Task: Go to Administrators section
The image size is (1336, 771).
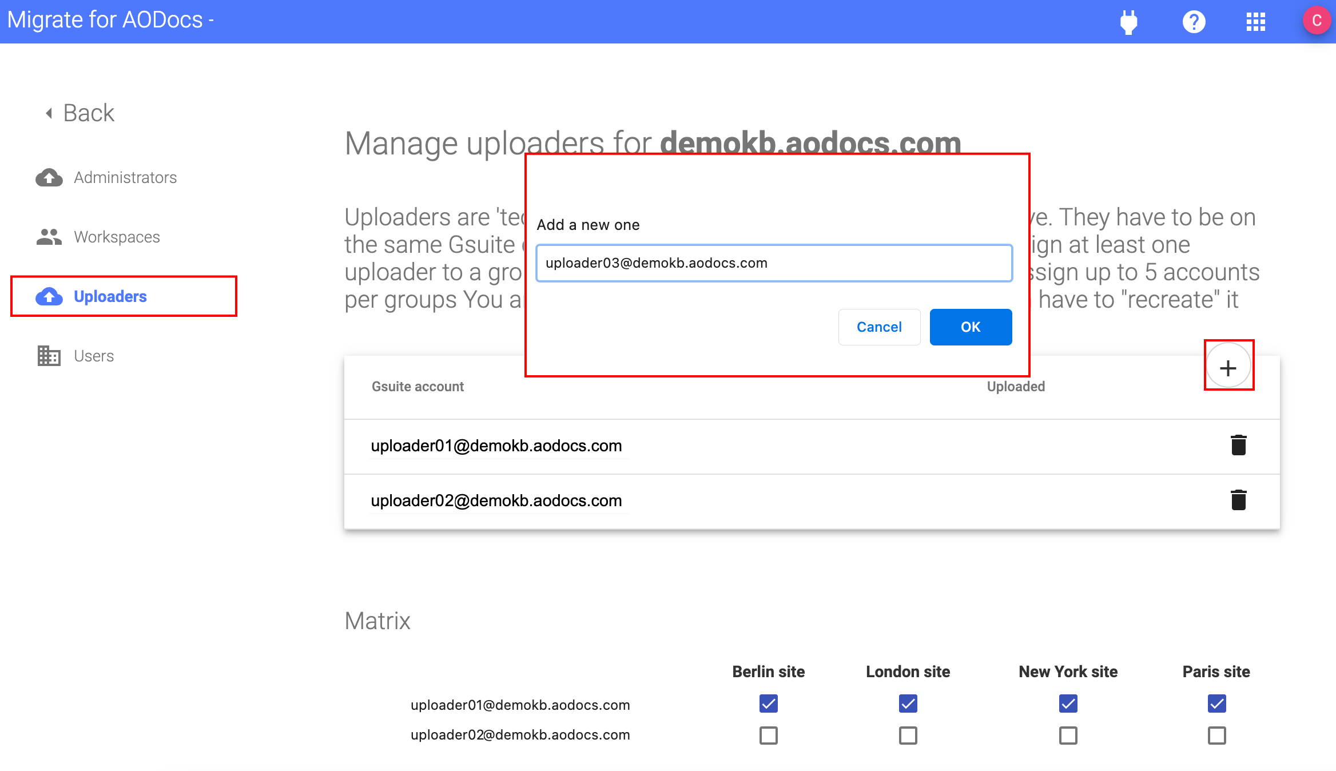Action: [125, 178]
